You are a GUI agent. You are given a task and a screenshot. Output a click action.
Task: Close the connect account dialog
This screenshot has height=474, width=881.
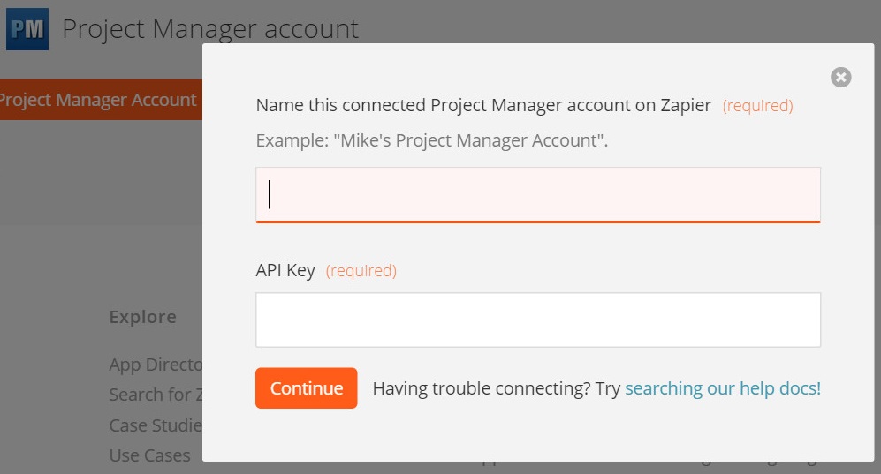(x=840, y=78)
